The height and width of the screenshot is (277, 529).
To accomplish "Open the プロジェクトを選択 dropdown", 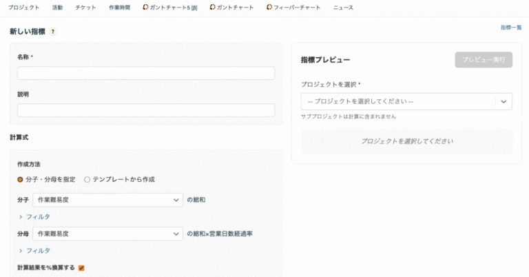I will (x=398, y=102).
